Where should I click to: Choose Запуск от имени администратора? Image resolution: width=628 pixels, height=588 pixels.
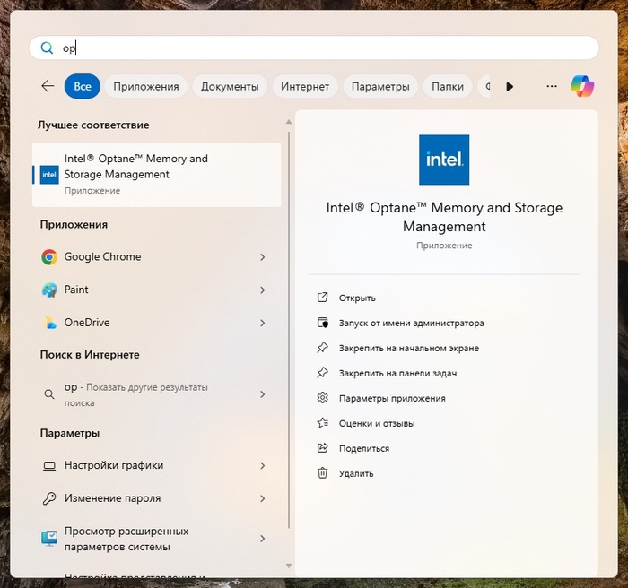411,323
